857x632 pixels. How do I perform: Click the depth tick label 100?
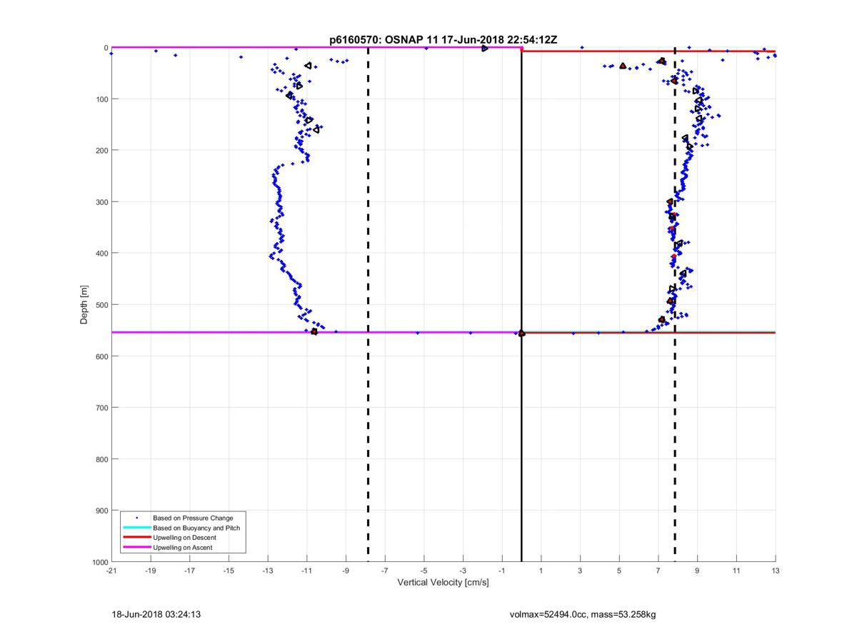[101, 99]
